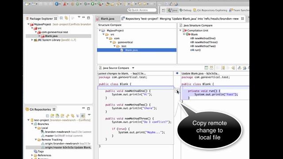
Task: Click copy current change from right icon
Action: coord(233,68)
